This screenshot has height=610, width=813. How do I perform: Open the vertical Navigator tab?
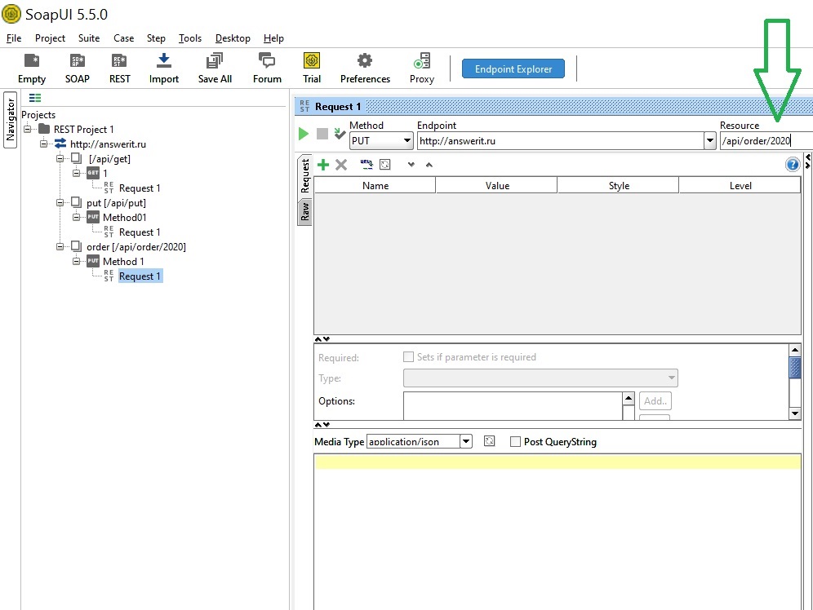pyautogui.click(x=10, y=120)
